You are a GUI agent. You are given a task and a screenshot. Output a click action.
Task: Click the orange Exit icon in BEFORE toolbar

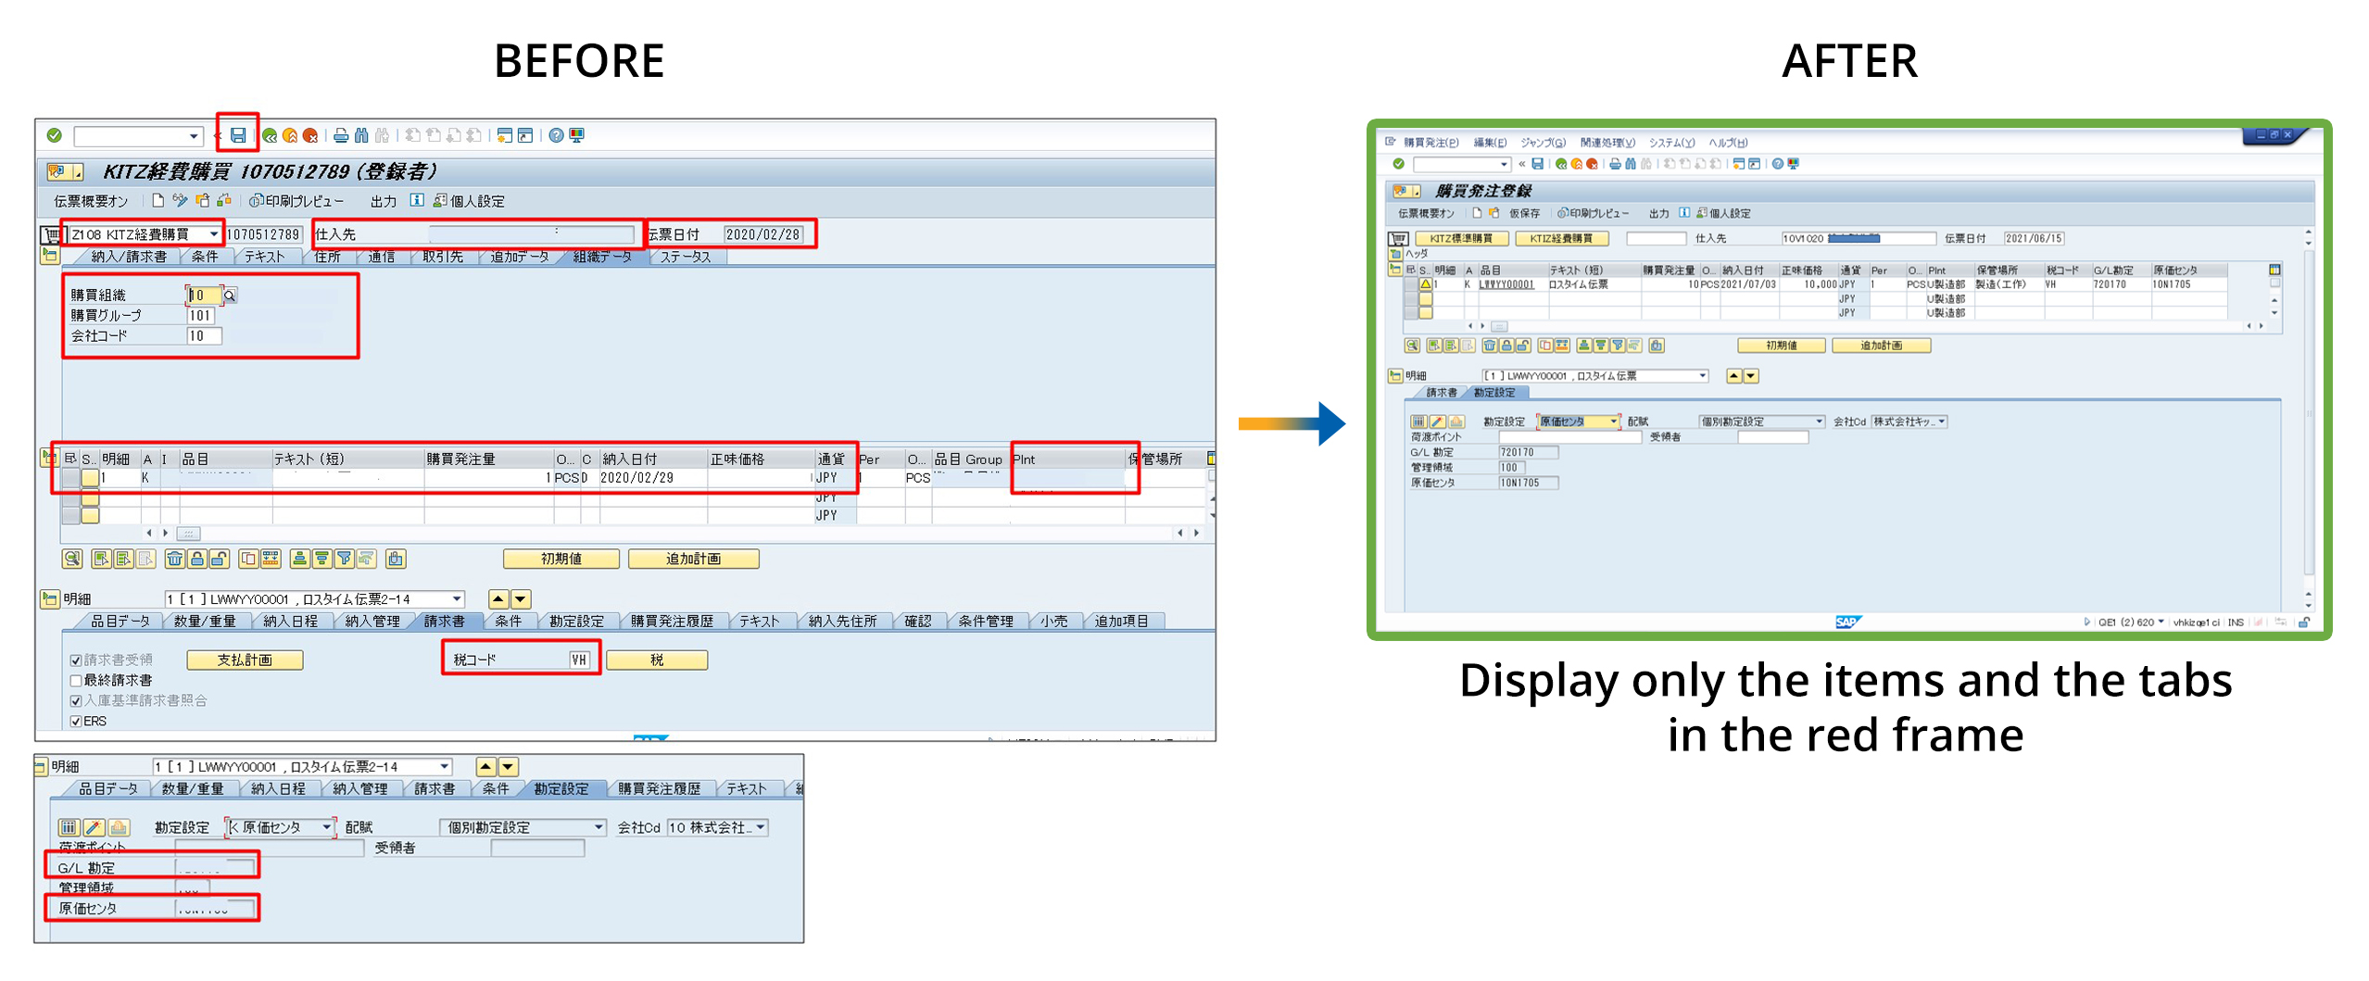pyautogui.click(x=290, y=136)
